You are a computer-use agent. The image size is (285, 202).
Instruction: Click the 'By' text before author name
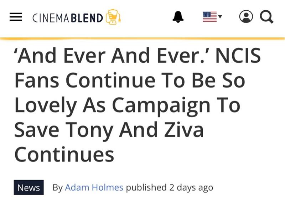[57, 187]
